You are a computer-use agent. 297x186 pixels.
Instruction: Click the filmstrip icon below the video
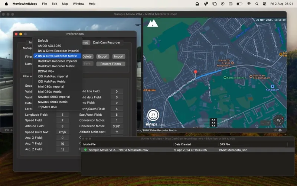click(7, 130)
